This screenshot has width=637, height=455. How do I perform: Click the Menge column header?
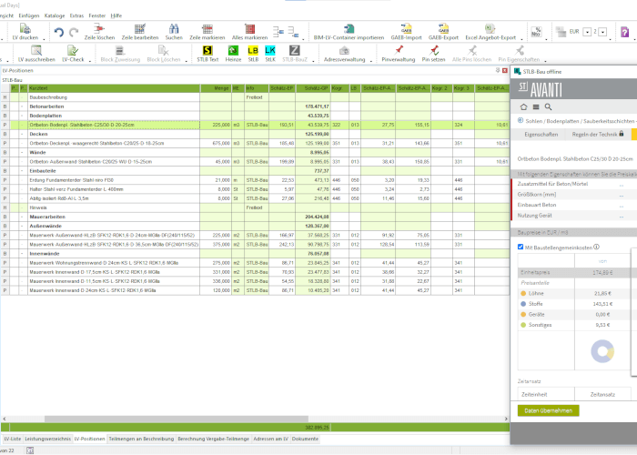point(216,88)
